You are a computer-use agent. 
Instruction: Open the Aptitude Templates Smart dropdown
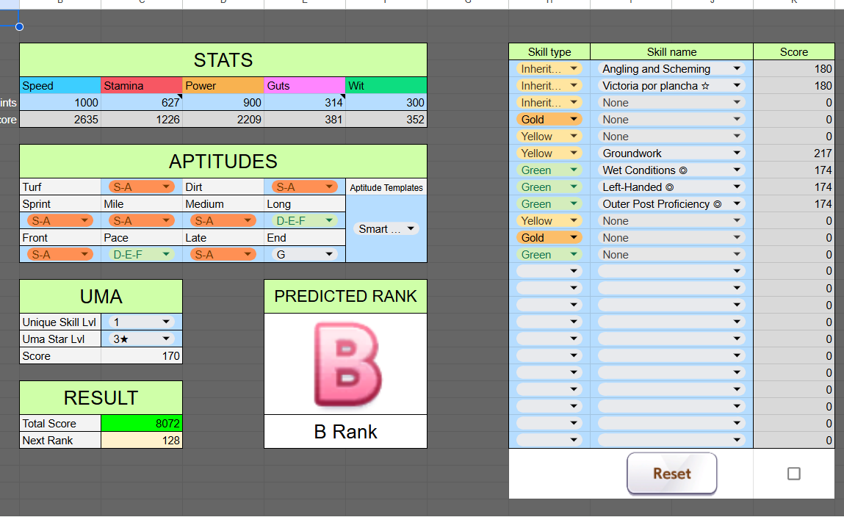click(x=386, y=228)
